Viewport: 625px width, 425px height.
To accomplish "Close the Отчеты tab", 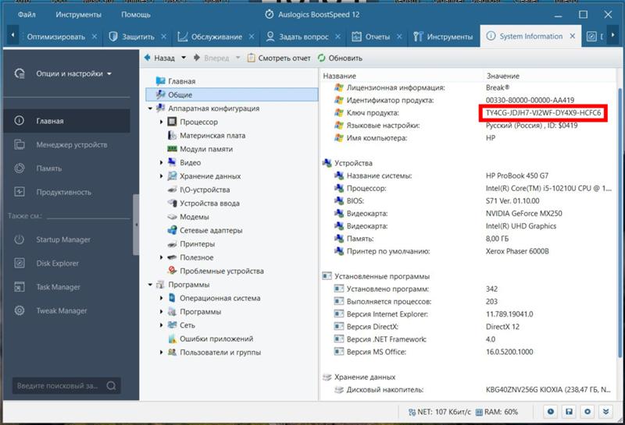I will pos(399,37).
